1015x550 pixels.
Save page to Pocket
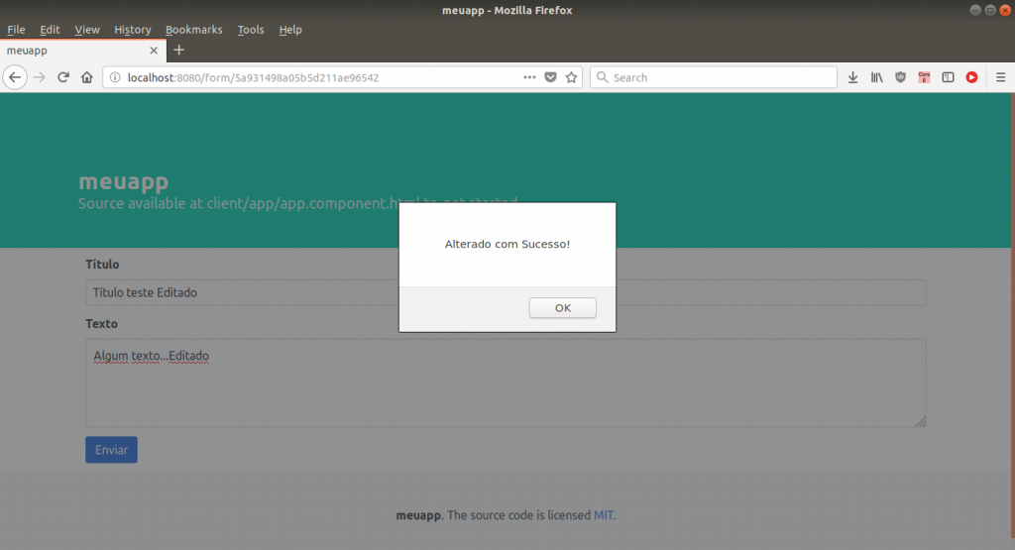550,77
